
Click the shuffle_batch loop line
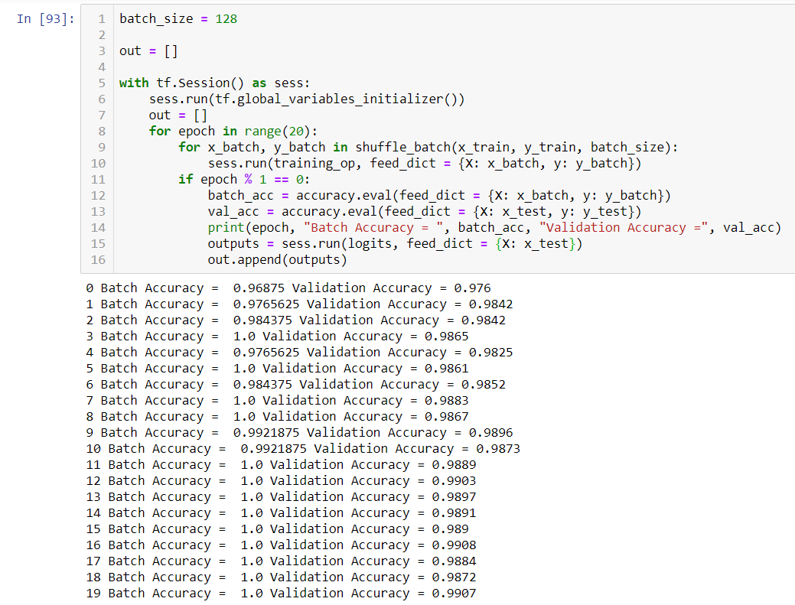pos(428,147)
